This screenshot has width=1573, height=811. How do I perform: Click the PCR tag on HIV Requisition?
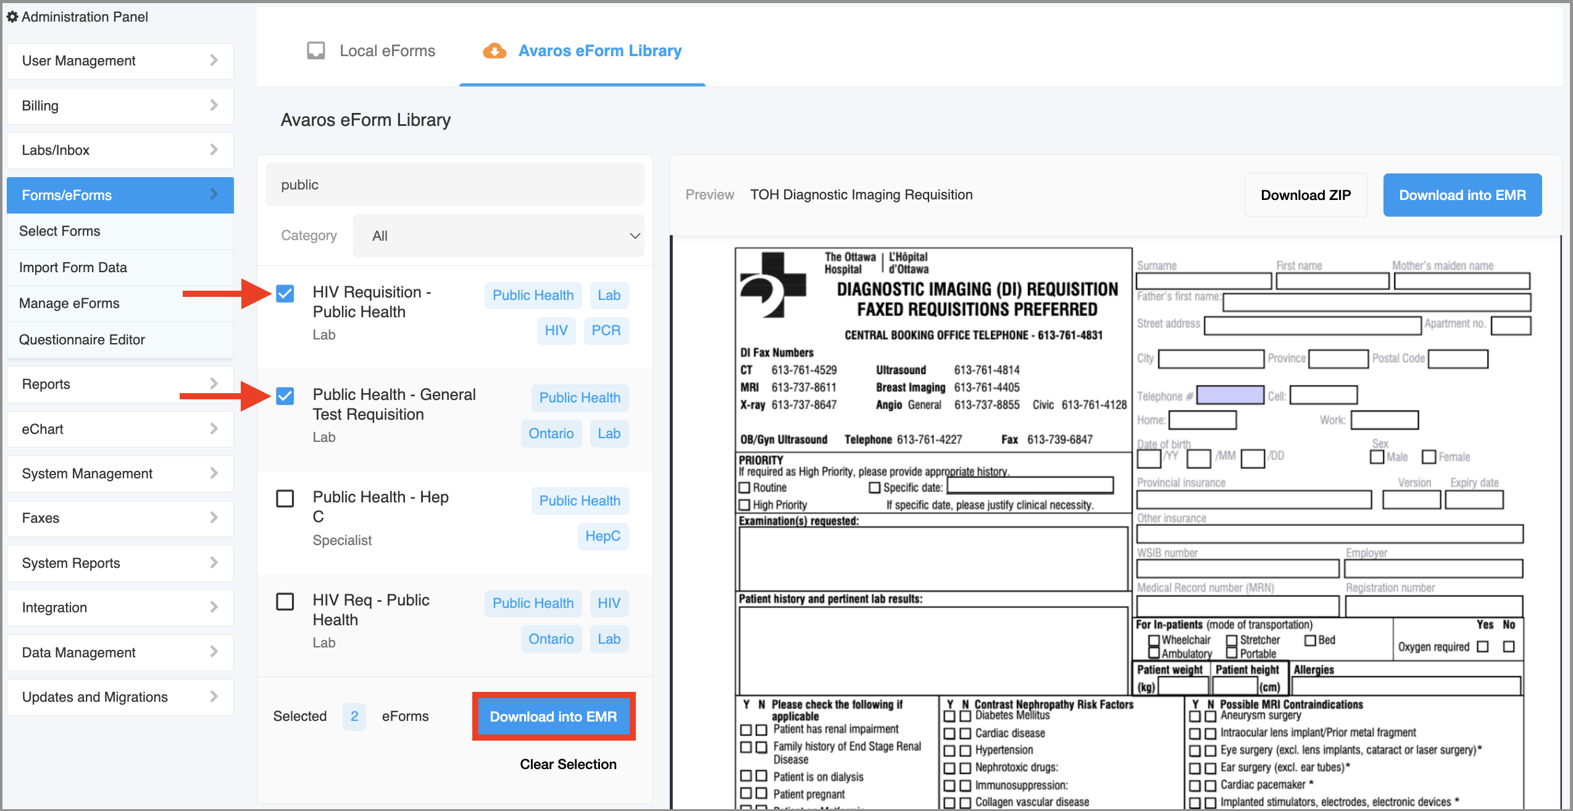pyautogui.click(x=606, y=330)
